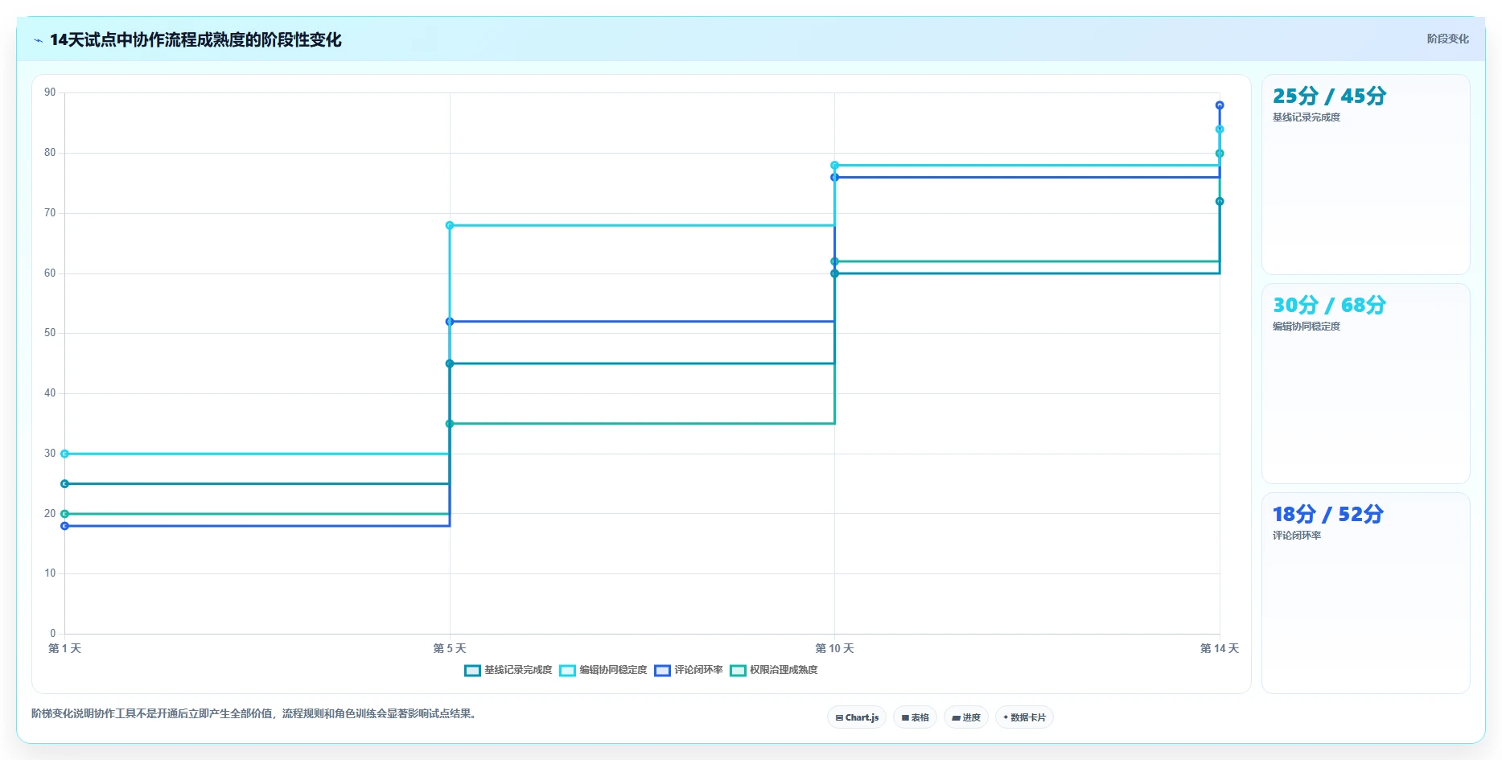Image resolution: width=1502 pixels, height=760 pixels.
Task: Select the 评论闭环率 point at 第 1 天 (18)
Action: click(65, 526)
